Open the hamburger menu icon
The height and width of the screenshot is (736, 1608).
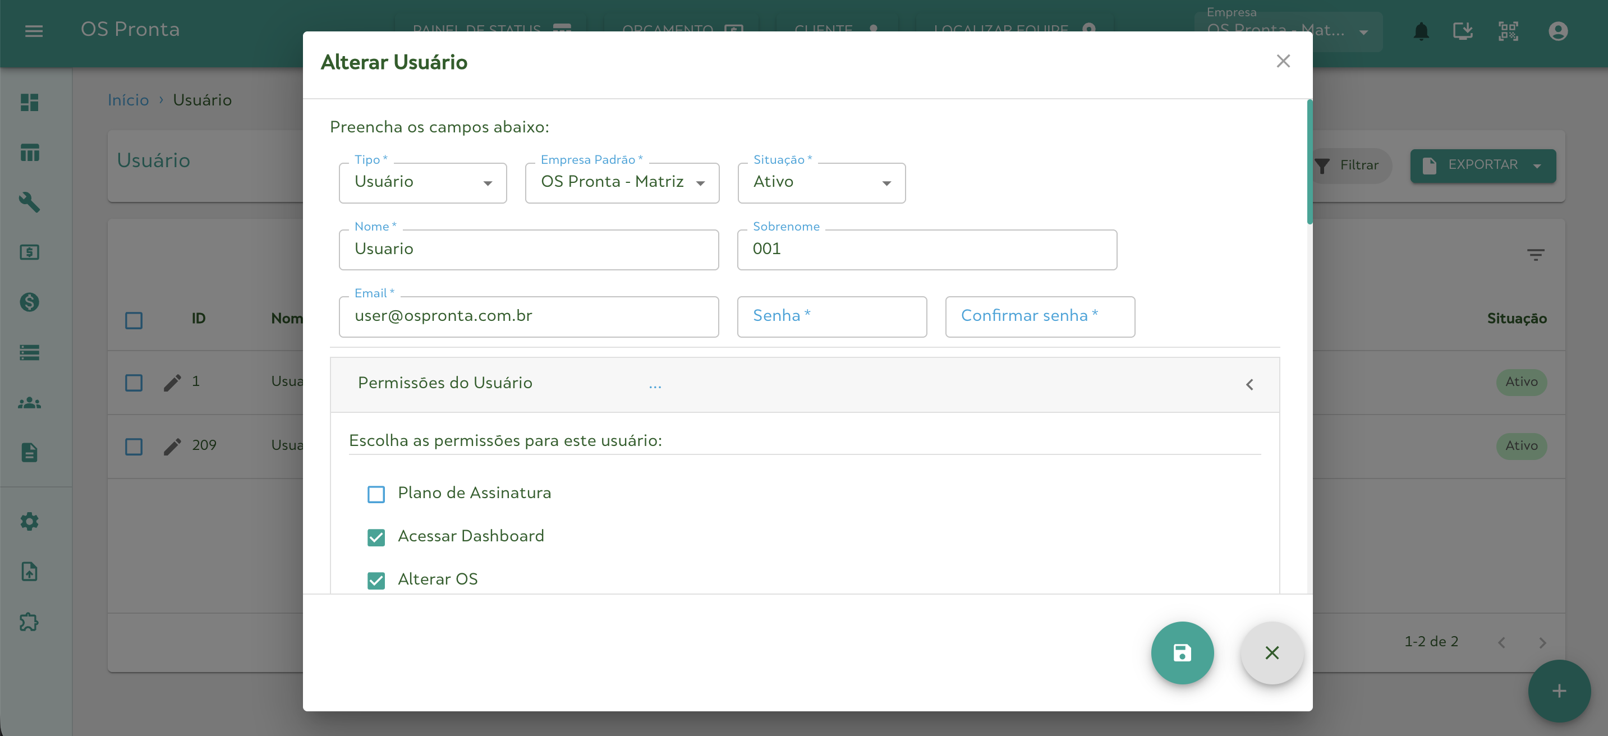click(34, 31)
